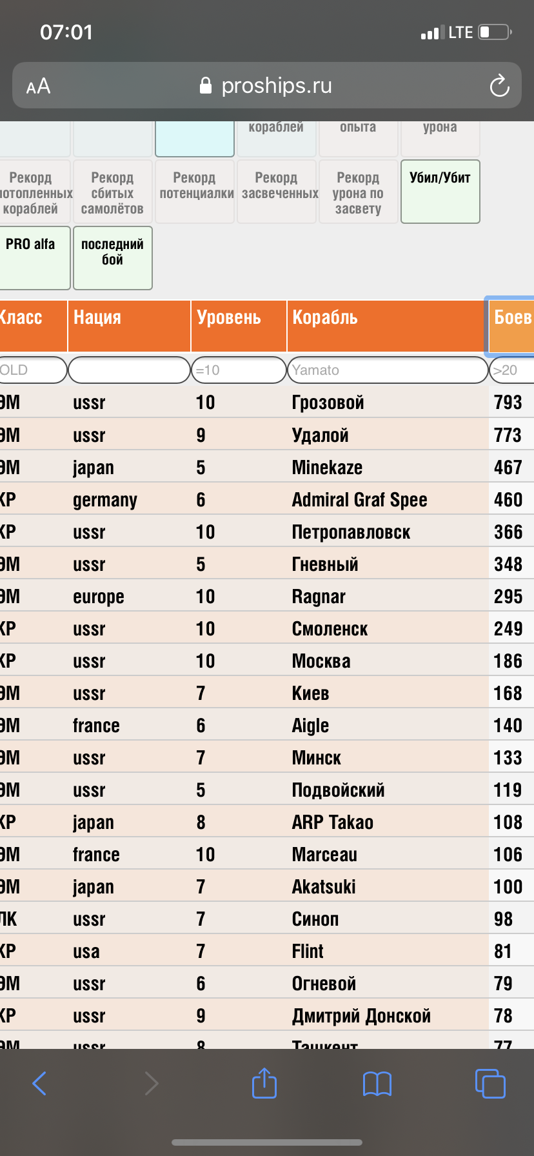This screenshot has width=534, height=1156.
Task: Tap the lock icon beside proships.ru
Action: [x=206, y=85]
